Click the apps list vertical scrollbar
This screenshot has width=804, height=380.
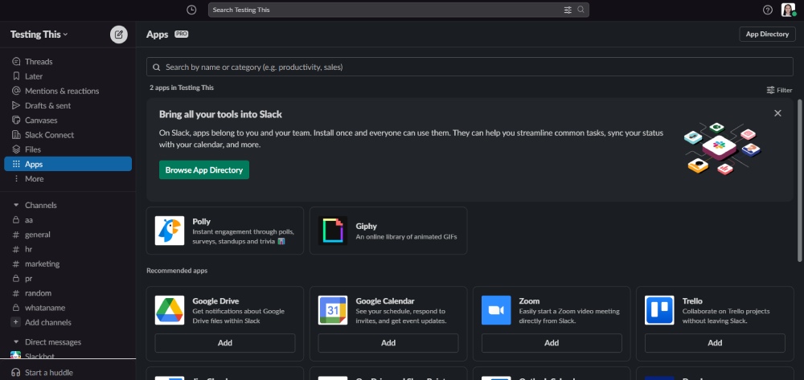click(800, 181)
